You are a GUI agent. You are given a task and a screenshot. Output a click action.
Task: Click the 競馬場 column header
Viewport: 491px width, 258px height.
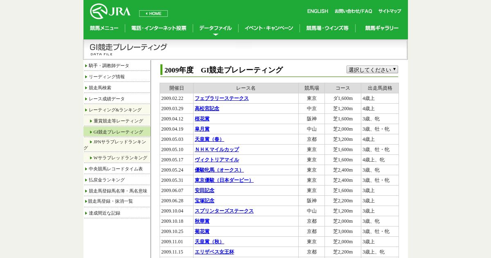pos(312,88)
